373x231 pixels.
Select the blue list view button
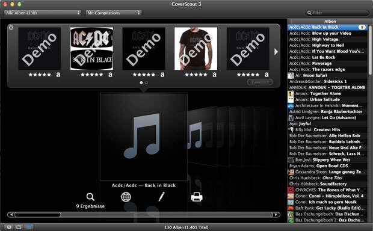(x=28, y=227)
